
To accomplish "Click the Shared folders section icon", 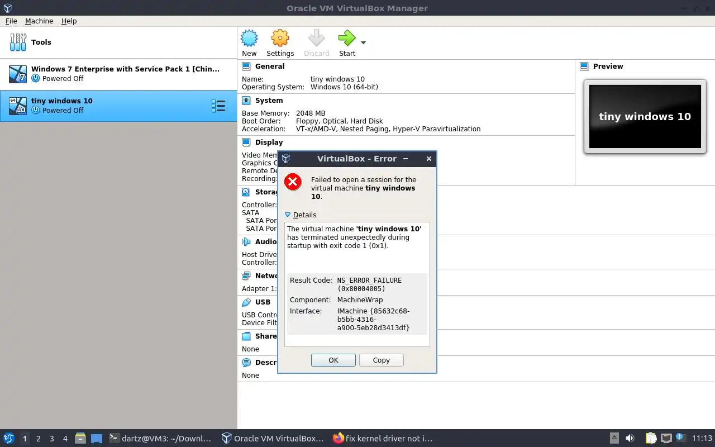I will point(246,336).
